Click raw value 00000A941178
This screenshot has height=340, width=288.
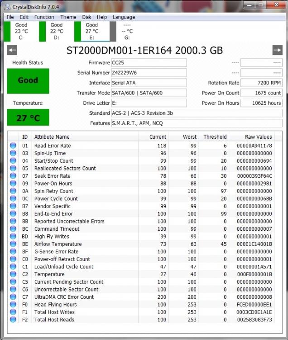[254, 146]
